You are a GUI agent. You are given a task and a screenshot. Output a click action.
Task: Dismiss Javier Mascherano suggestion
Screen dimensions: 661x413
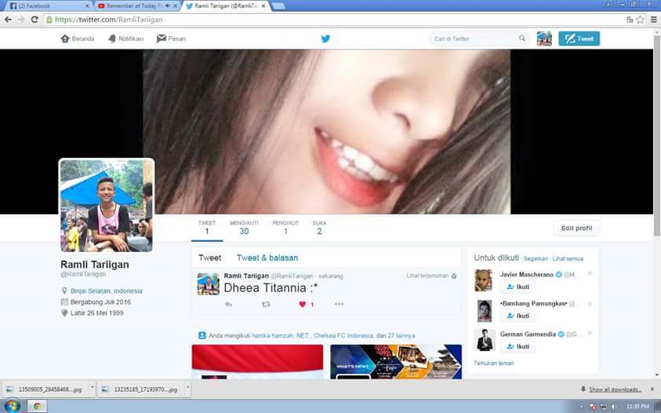[x=590, y=274]
